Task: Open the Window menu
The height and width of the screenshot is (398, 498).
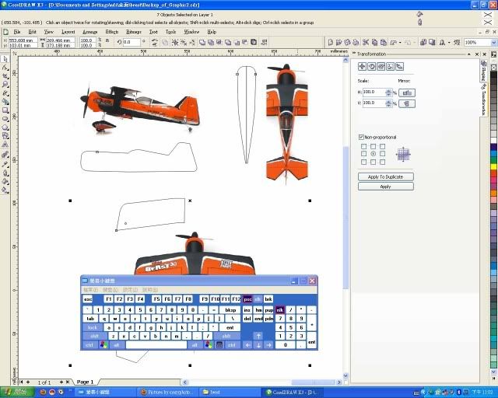Action: click(191, 32)
